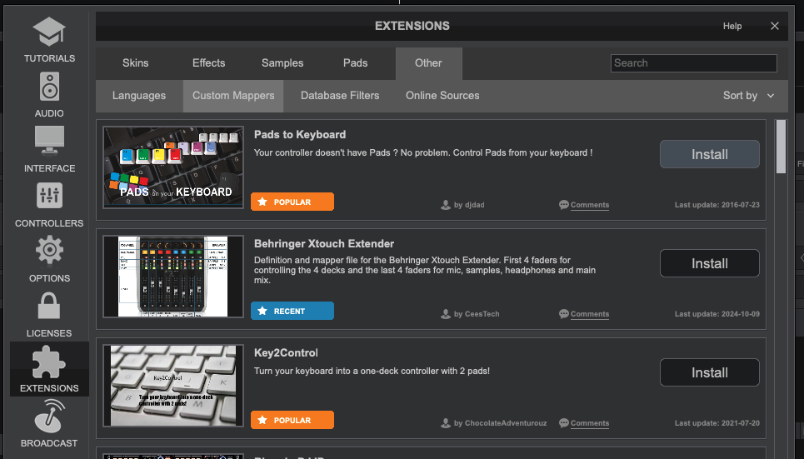Open Comments for Key2Control
Screen dimensions: 804x459
[590, 423]
